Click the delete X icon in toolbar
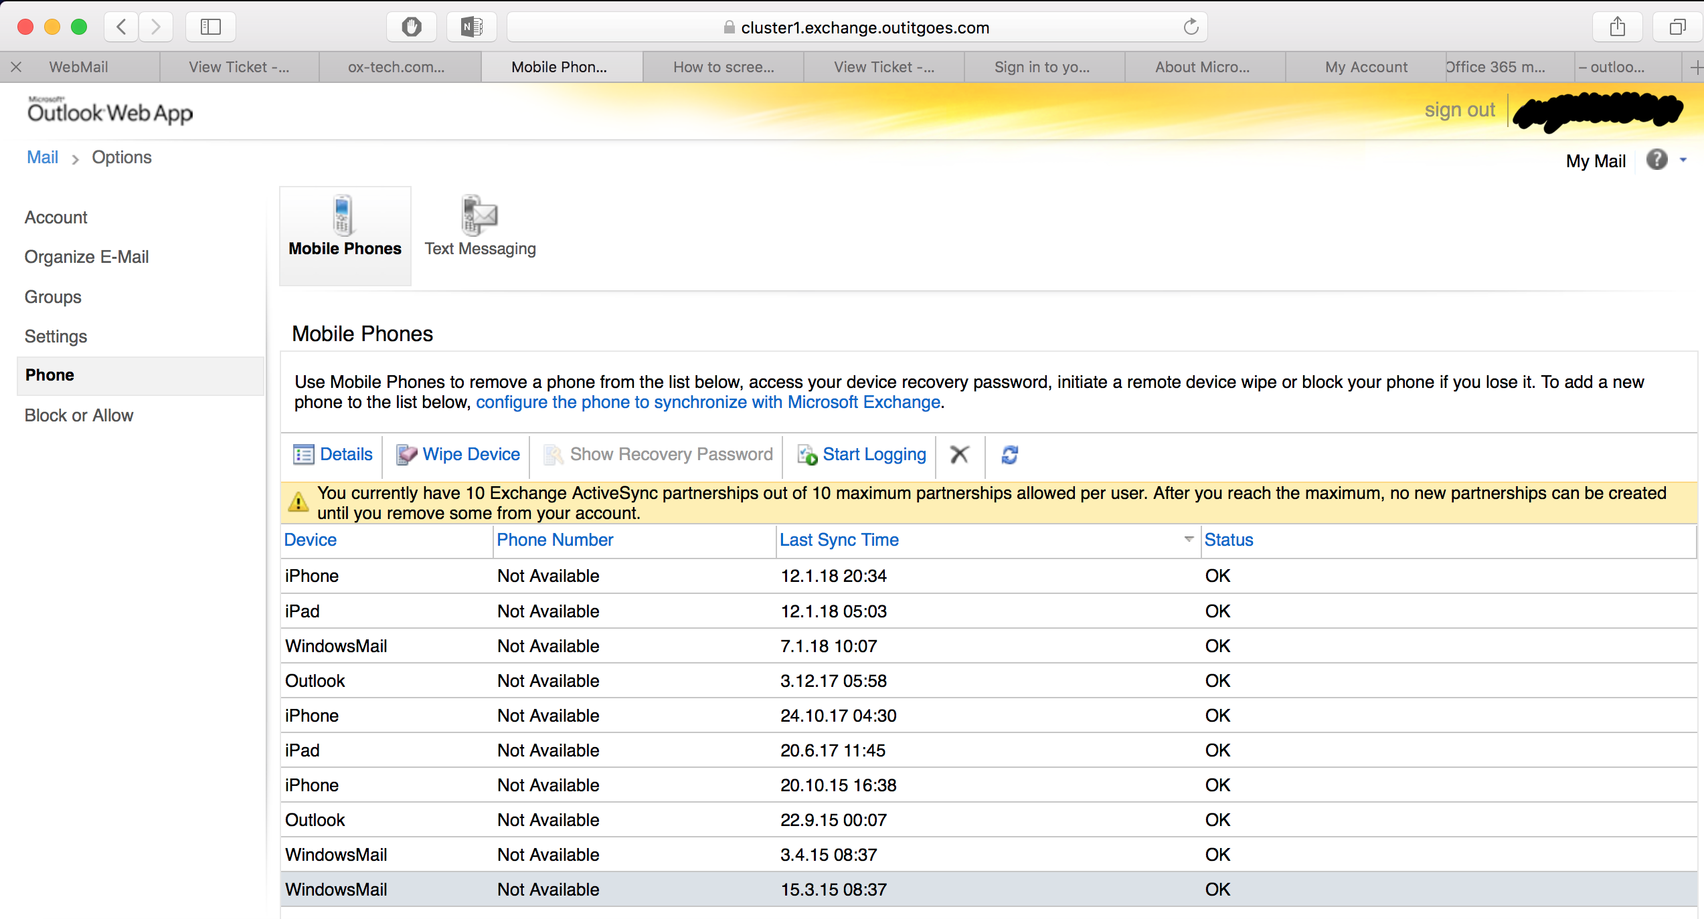The width and height of the screenshot is (1704, 919). [959, 455]
